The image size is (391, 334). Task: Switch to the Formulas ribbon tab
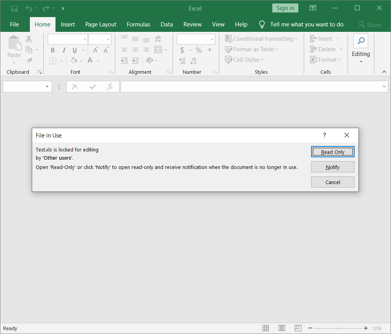point(138,24)
